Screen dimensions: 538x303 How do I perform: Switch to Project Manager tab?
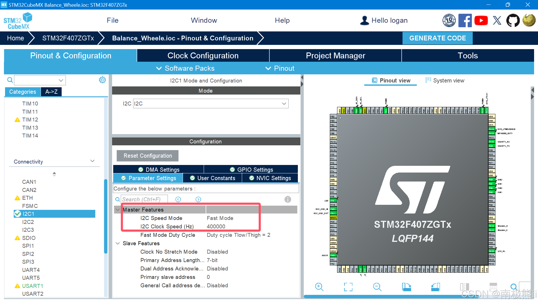[335, 56]
